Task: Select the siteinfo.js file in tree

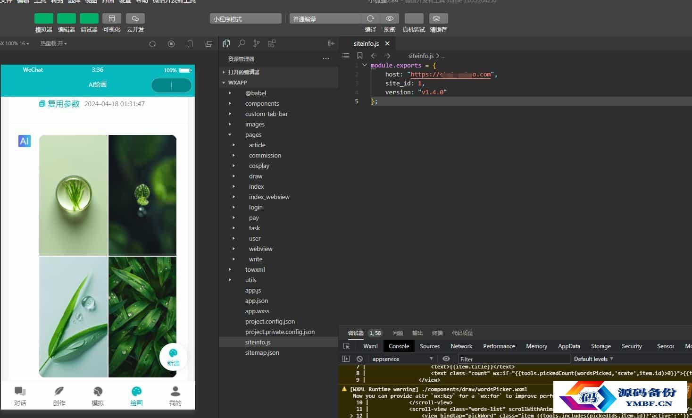Action: point(278,342)
